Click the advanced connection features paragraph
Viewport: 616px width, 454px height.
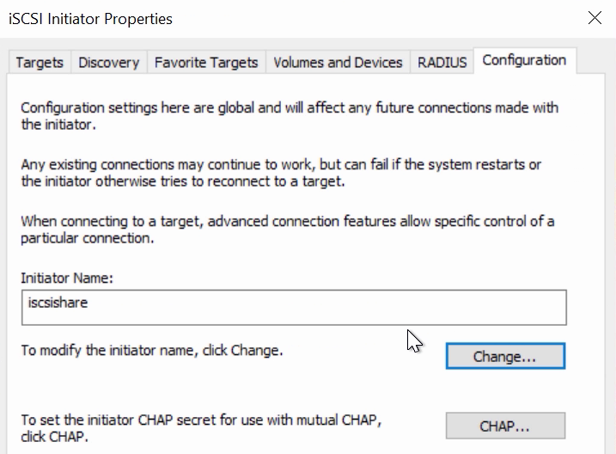288,230
